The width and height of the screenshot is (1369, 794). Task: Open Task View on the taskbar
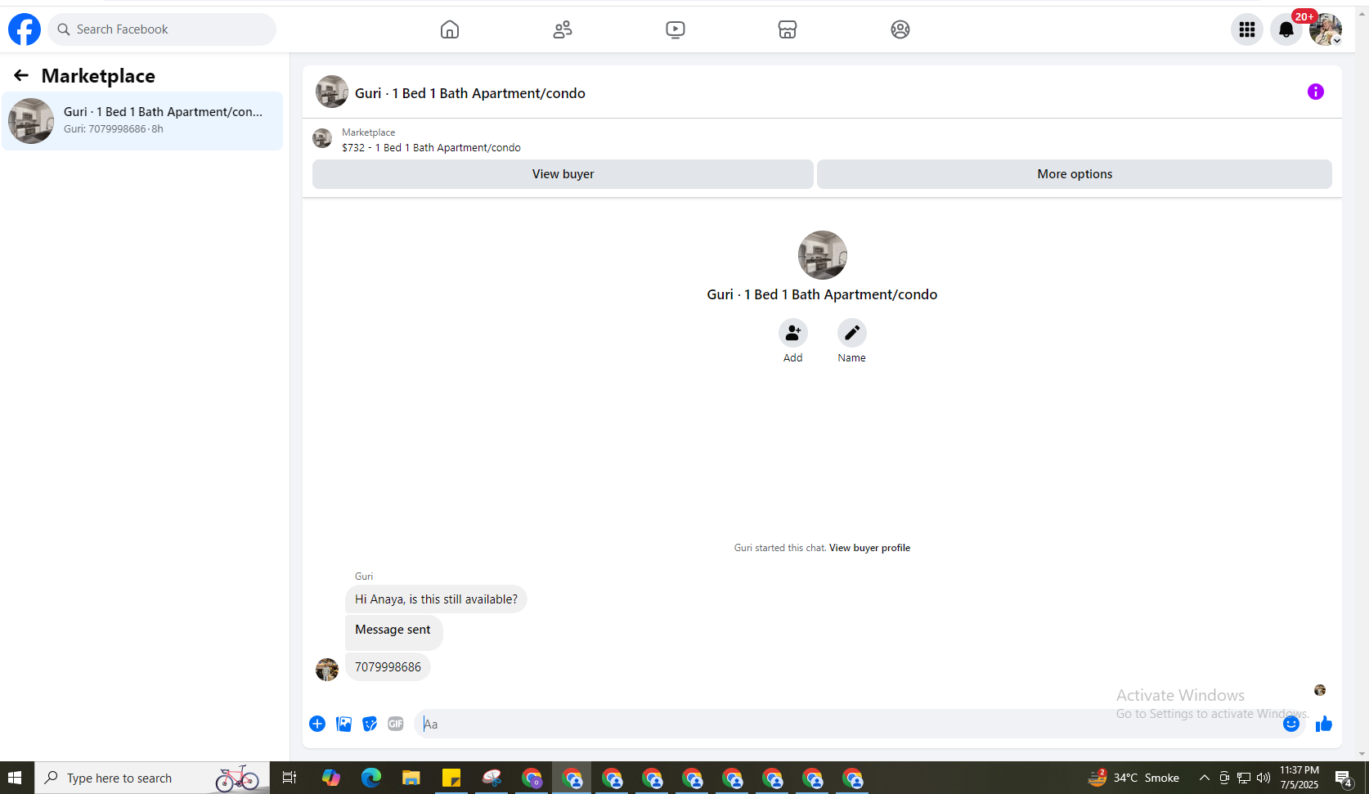[x=290, y=778]
